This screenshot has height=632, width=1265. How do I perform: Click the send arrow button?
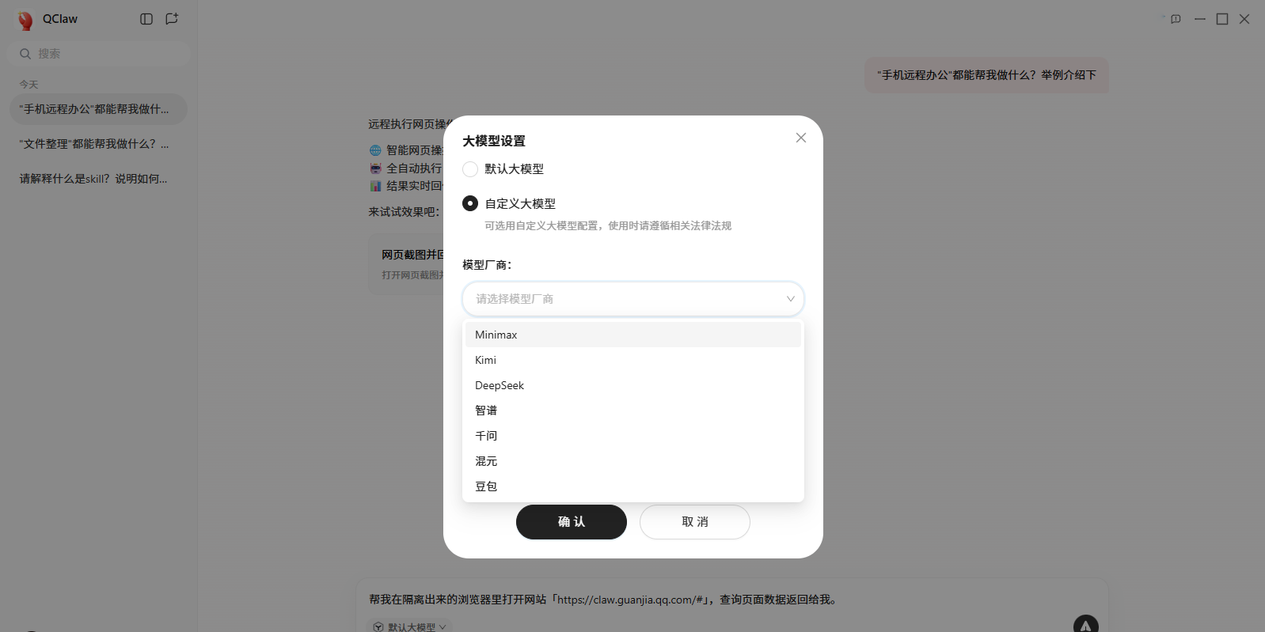pyautogui.click(x=1085, y=625)
